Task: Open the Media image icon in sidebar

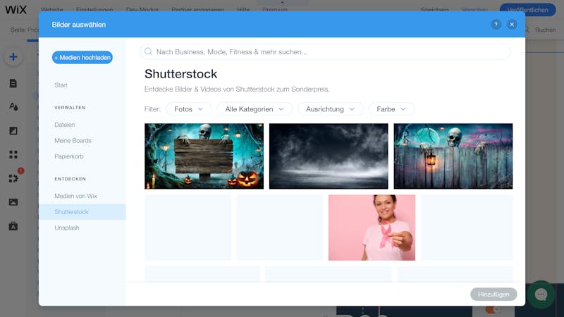Action: tap(13, 202)
